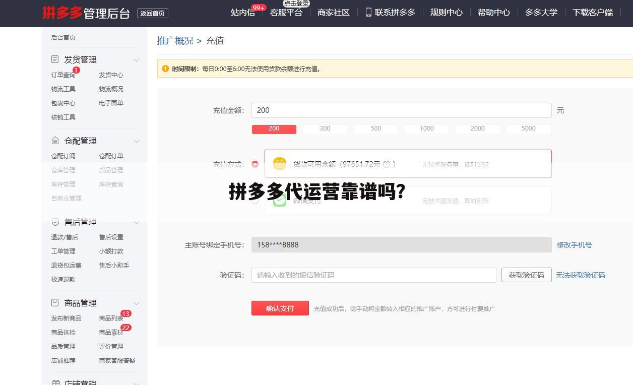Click the 商品管理 section icon
The width and height of the screenshot is (633, 385).
(x=54, y=302)
